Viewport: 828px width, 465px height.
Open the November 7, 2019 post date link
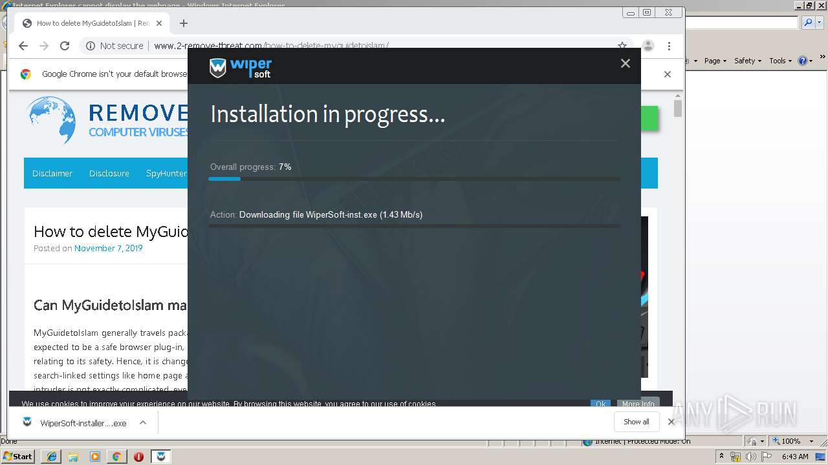tap(108, 248)
